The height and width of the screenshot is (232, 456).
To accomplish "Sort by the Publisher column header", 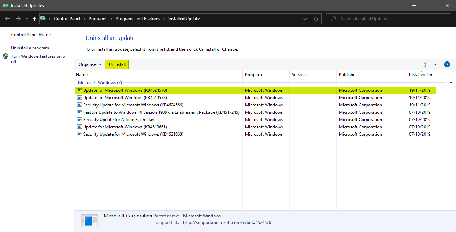I will coord(371,75).
